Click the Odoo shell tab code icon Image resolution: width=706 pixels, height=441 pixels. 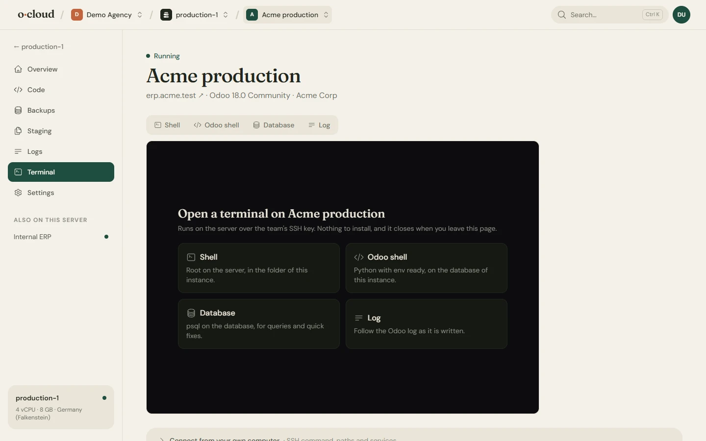(198, 125)
